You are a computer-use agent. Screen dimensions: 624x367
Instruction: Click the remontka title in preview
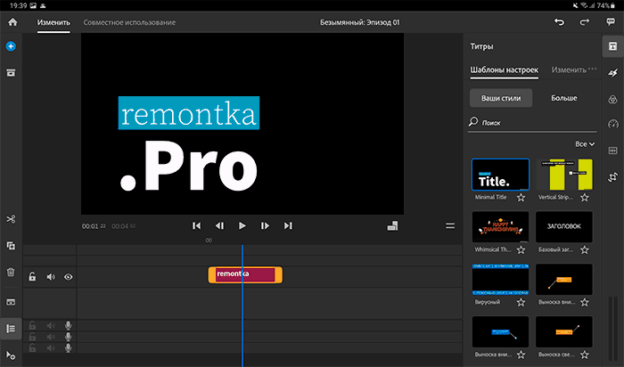click(x=189, y=113)
